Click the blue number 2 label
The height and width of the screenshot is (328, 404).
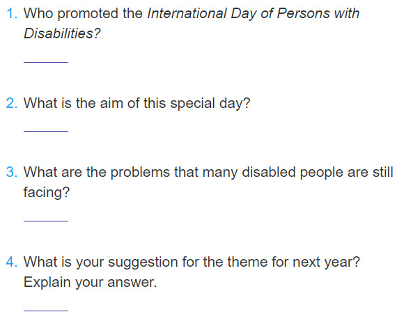point(12,103)
